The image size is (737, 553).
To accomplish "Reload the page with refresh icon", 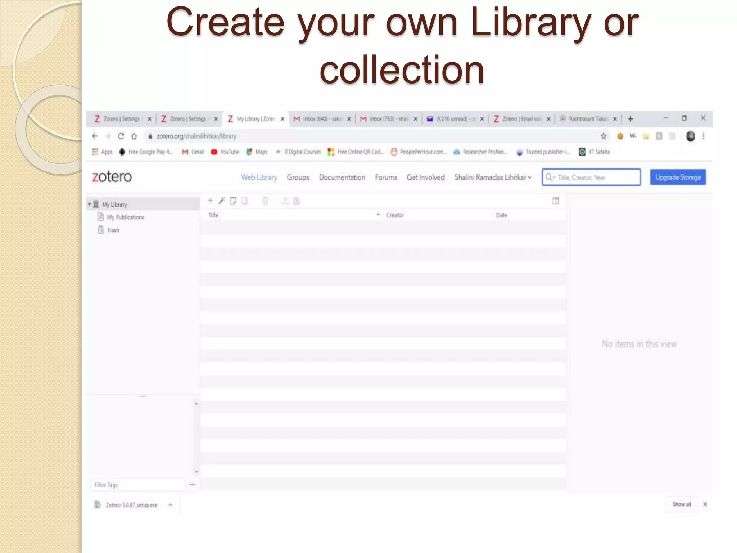I will click(x=121, y=136).
